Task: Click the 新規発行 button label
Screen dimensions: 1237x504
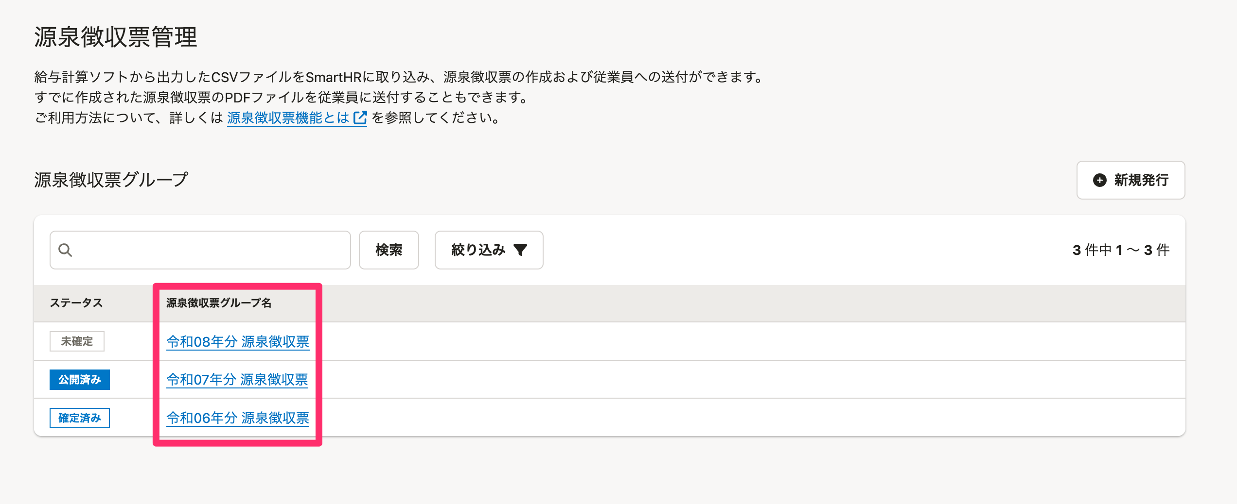Action: [1141, 180]
